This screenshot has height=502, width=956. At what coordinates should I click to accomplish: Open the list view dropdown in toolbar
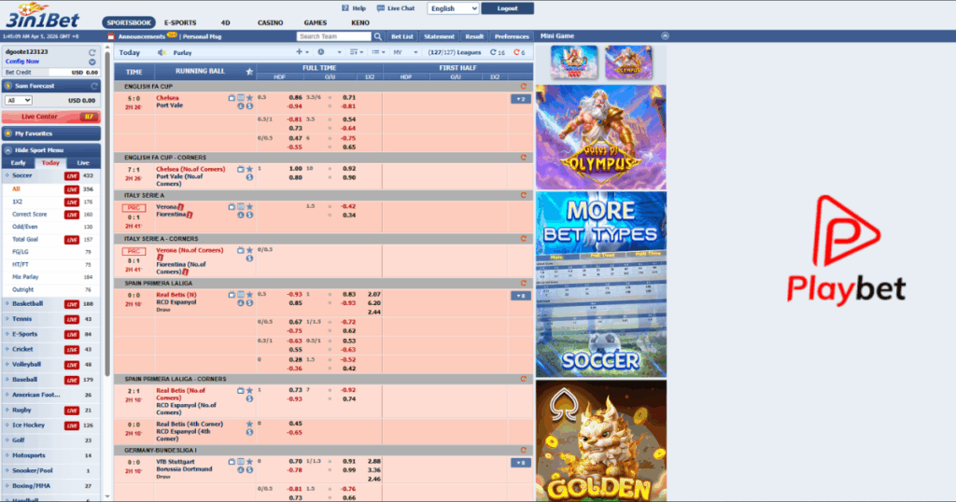(x=379, y=52)
